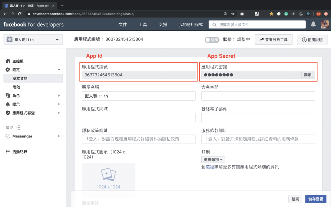331x207 pixels.
Task: Click the 顯示名稱 input field
Action: pyautogui.click(x=139, y=96)
